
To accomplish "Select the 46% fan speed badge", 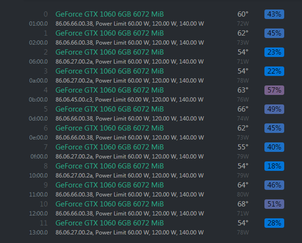I will point(274,185).
